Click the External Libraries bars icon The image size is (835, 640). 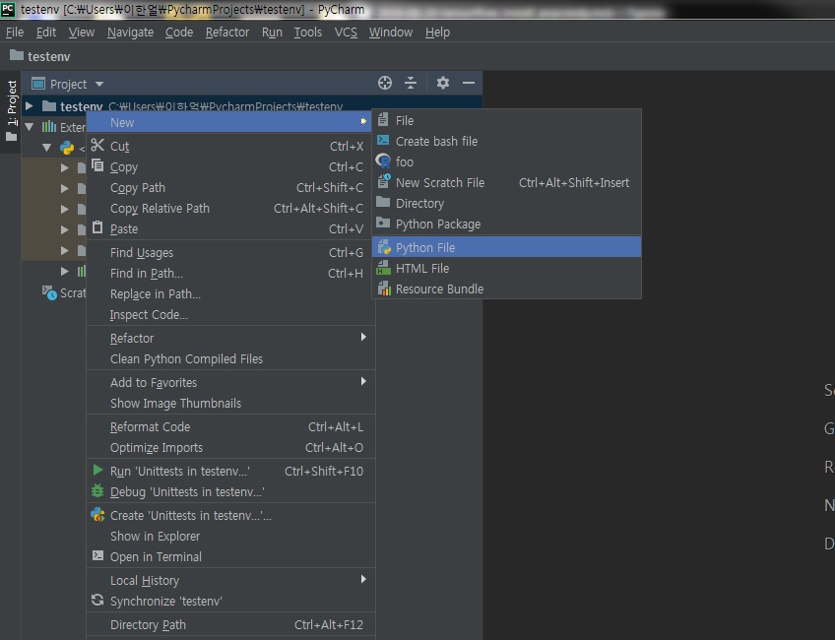pyautogui.click(x=49, y=127)
